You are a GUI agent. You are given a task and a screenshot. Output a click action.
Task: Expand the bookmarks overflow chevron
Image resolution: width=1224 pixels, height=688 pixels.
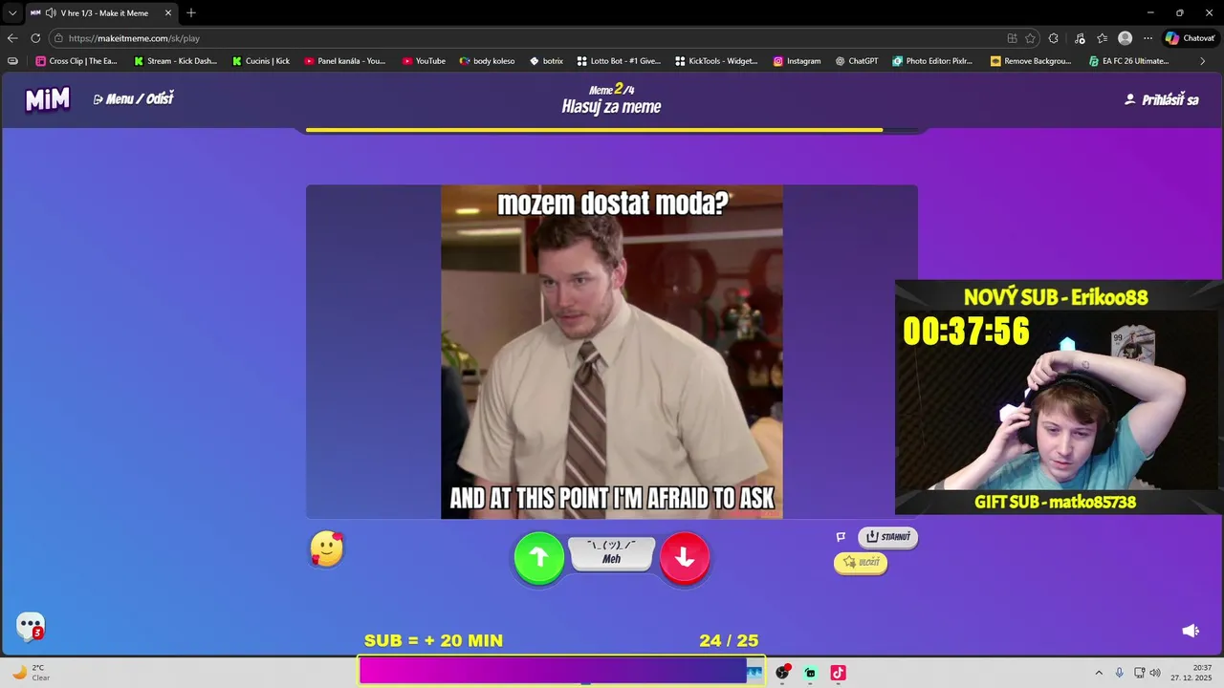[1203, 61]
